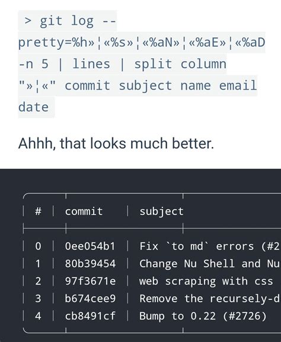The image size is (281, 342).
Task: Click the 'Remove the recursely-d' subject
Action: (x=209, y=299)
